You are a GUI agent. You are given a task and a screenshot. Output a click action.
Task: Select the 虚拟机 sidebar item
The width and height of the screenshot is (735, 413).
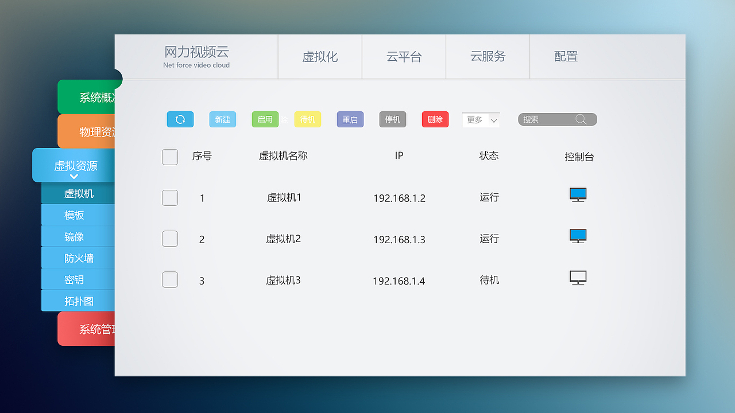(78, 193)
